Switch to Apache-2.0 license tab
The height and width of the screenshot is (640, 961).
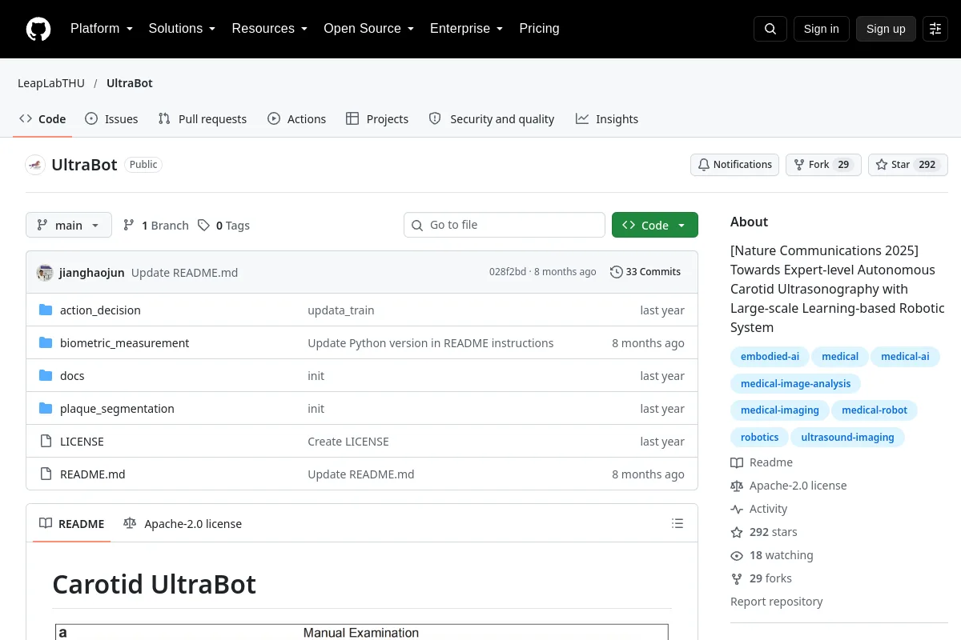pos(183,524)
